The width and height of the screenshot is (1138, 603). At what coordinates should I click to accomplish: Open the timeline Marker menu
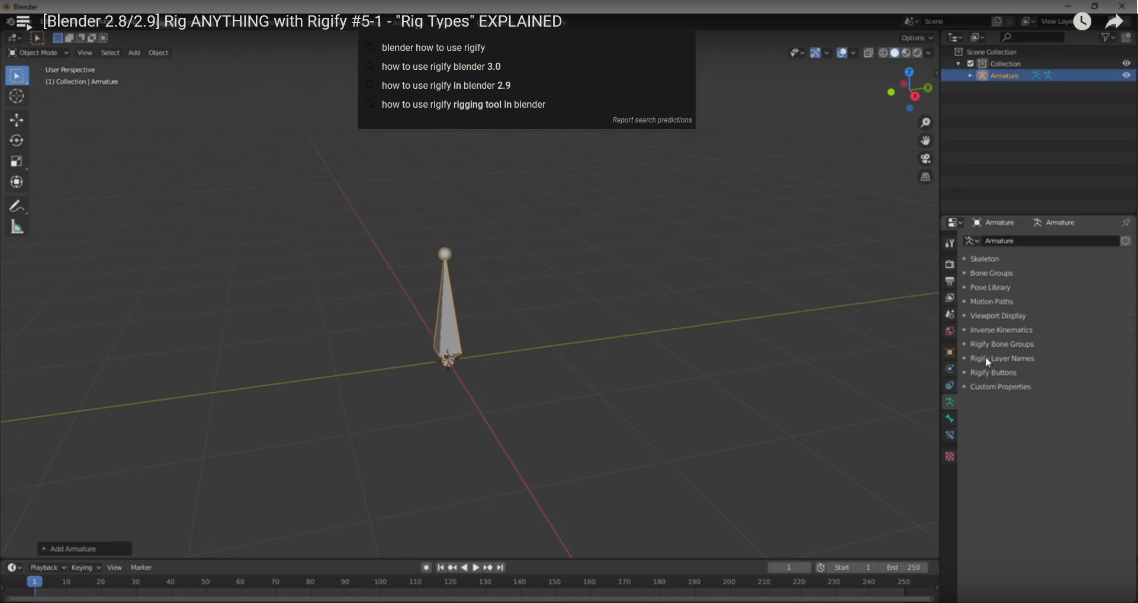[142, 567]
